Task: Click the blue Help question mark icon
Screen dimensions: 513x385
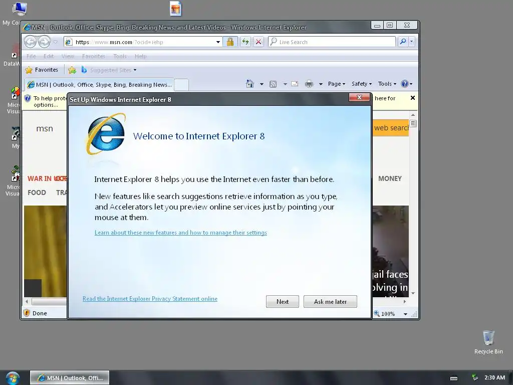Action: pyautogui.click(x=405, y=84)
